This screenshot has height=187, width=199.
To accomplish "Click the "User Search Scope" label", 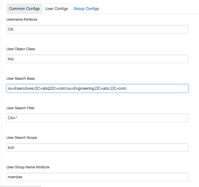I will [22, 138].
